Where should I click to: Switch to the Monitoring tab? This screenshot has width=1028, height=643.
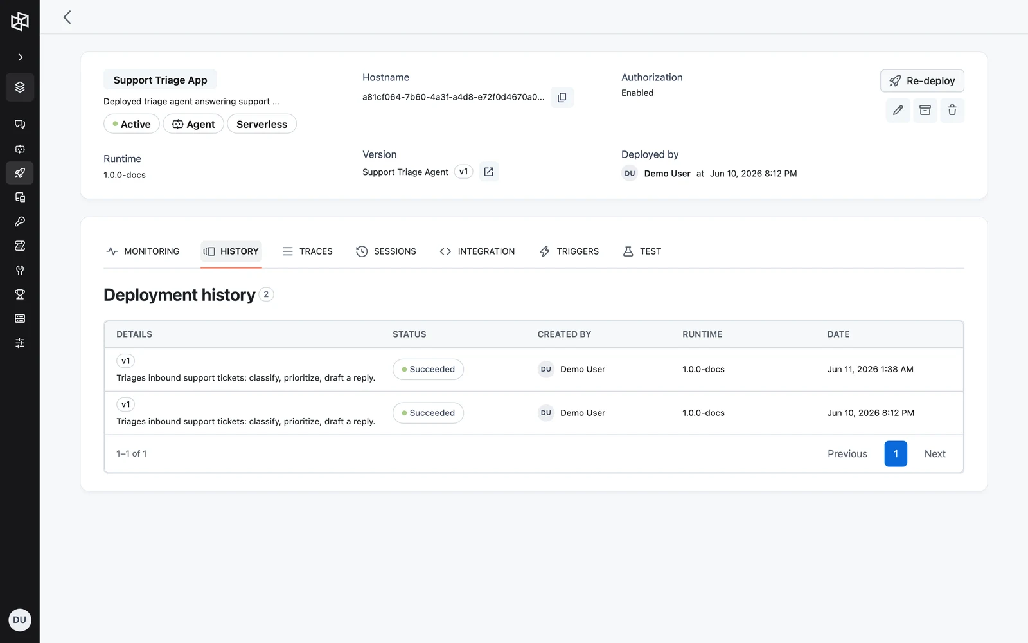143,251
